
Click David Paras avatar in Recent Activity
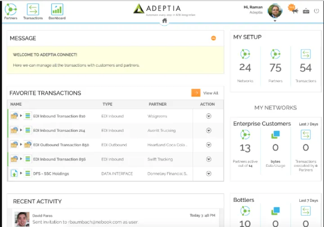[22, 219]
